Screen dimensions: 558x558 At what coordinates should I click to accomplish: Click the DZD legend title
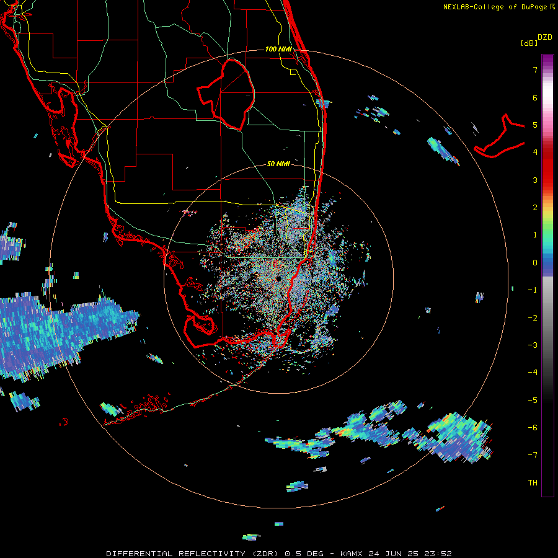[545, 37]
